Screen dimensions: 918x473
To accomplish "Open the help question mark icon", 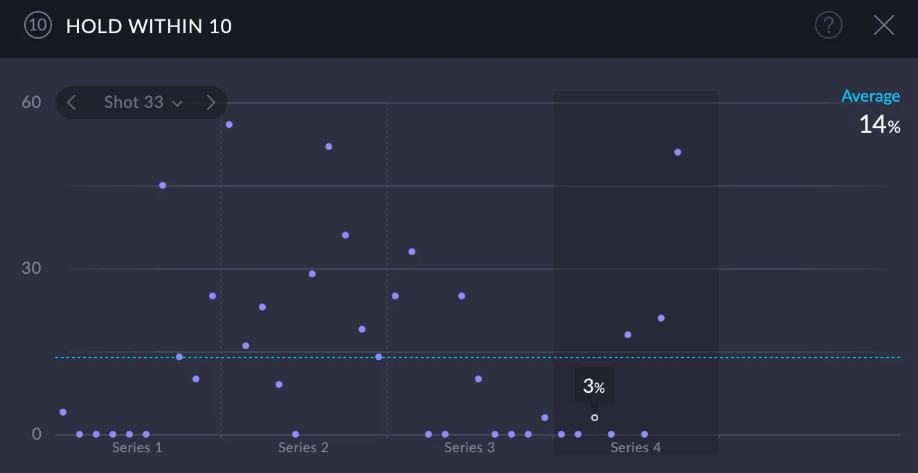I will coord(829,25).
